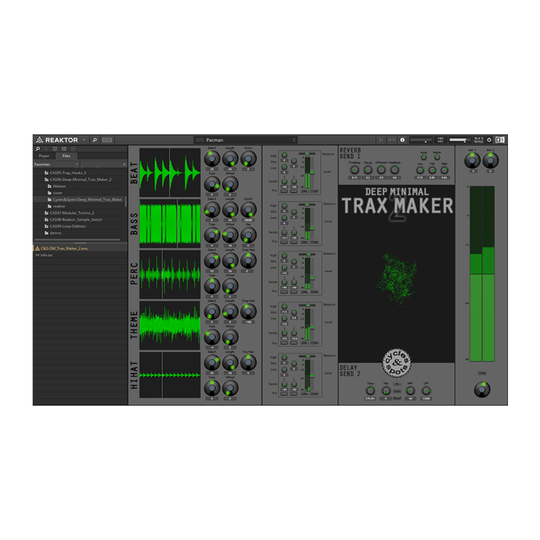This screenshot has height=540, width=540.
Task: Select the Cycles&Spots-Deep_Minimal_Trax_Make folder
Action: point(85,199)
